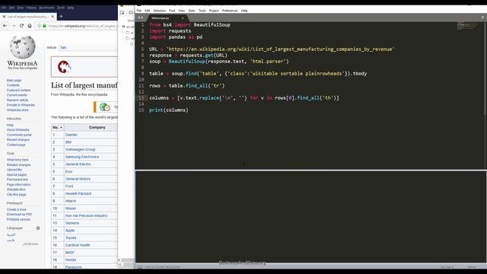Click What links here sidebar link

tap(18, 160)
